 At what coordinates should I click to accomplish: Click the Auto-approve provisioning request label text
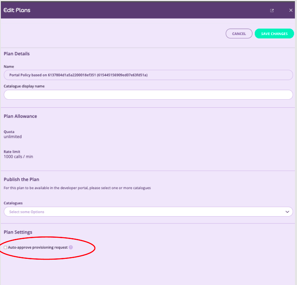(38, 247)
